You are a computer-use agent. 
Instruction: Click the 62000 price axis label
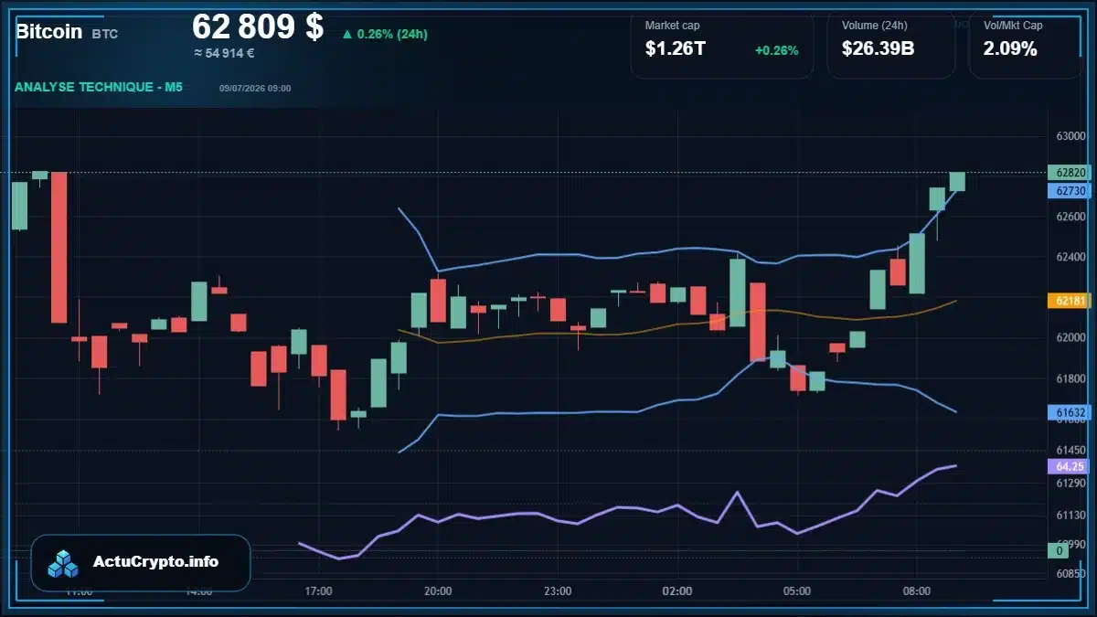(x=1070, y=337)
